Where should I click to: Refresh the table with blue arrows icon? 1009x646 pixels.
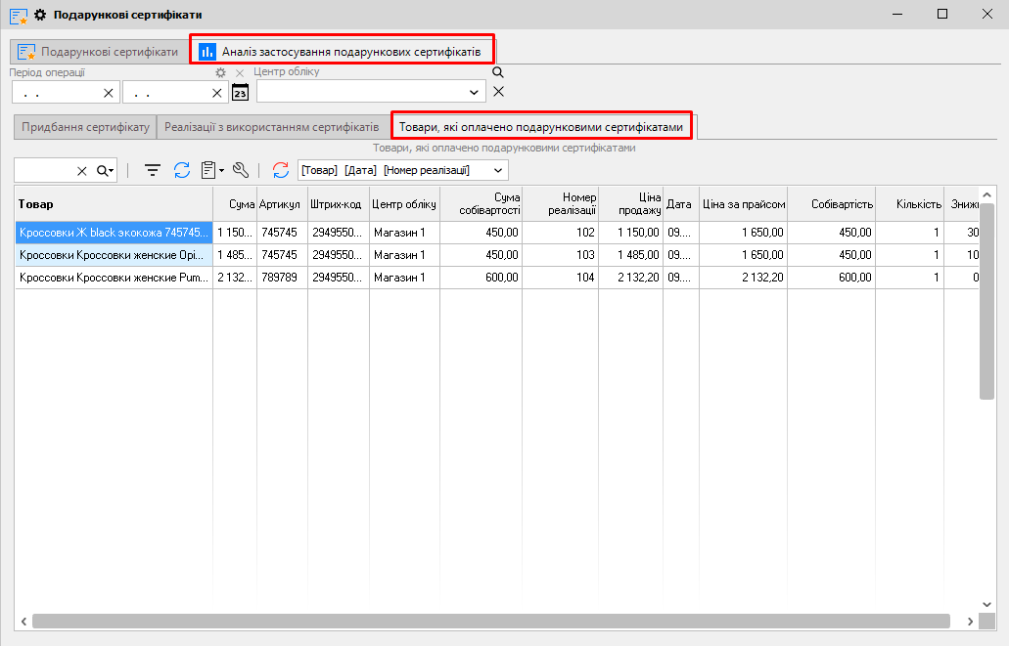(182, 170)
